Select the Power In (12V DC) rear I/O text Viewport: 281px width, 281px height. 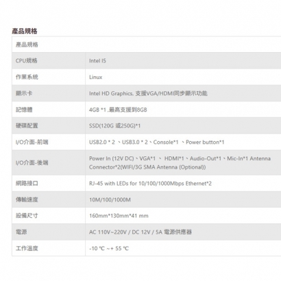(x=180, y=162)
